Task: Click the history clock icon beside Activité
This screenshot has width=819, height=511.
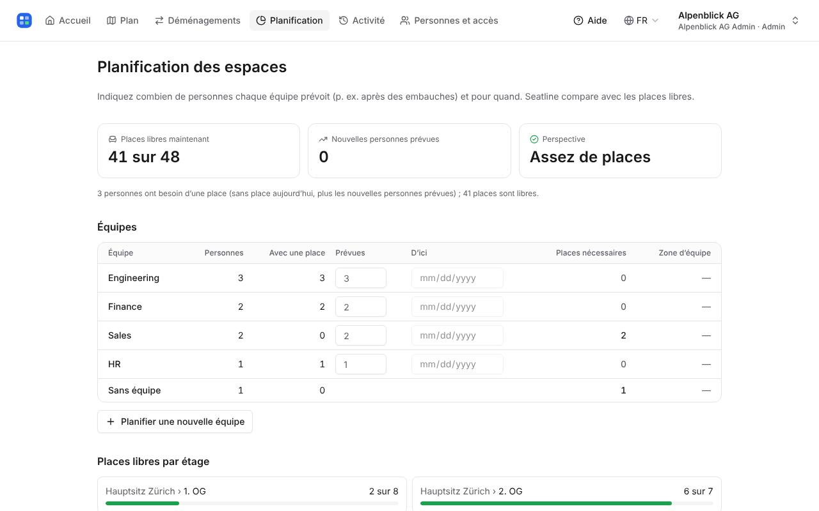Action: click(344, 20)
